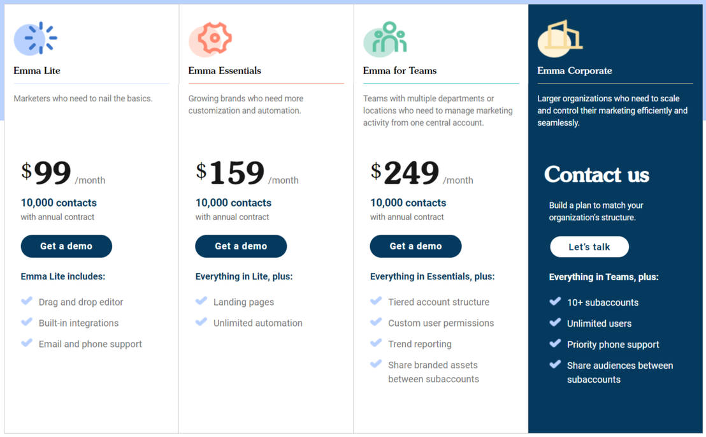The width and height of the screenshot is (706, 437).
Task: Click the checkmark beside Unlimited automation
Action: [x=202, y=323]
